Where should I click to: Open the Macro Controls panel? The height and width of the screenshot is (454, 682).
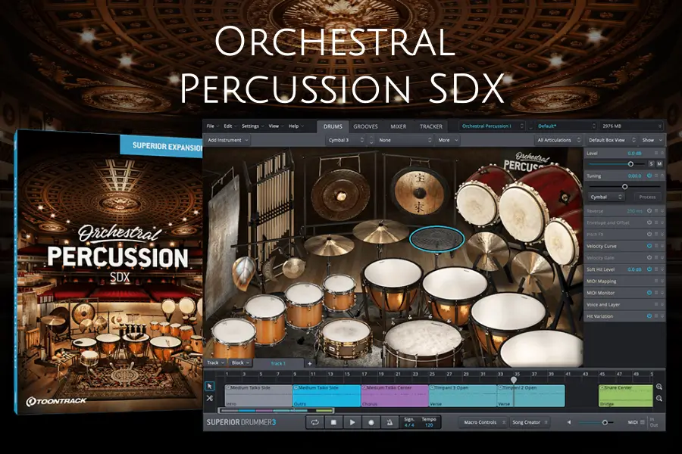(483, 422)
